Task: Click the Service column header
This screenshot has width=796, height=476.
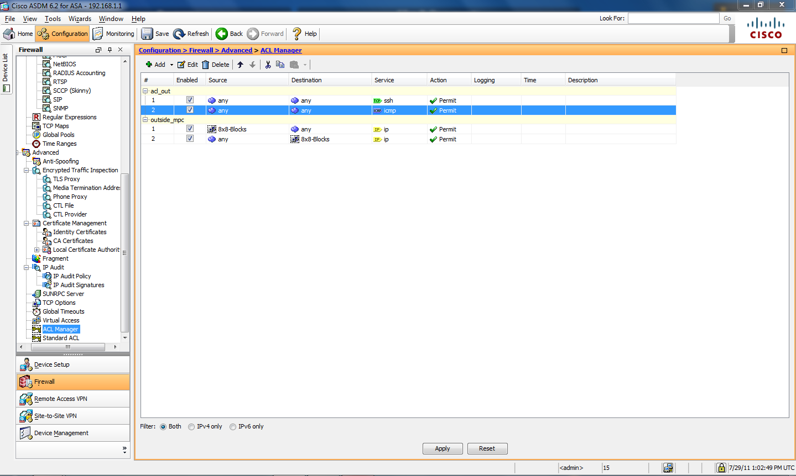Action: [399, 80]
